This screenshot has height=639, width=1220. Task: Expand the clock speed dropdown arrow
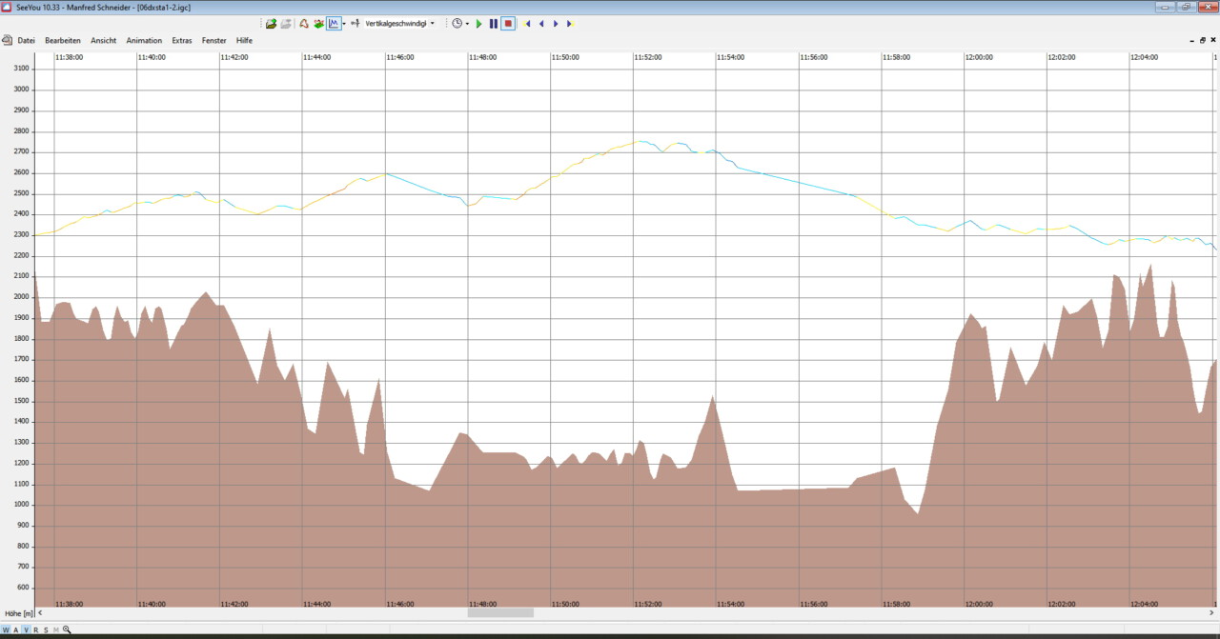coord(467,23)
